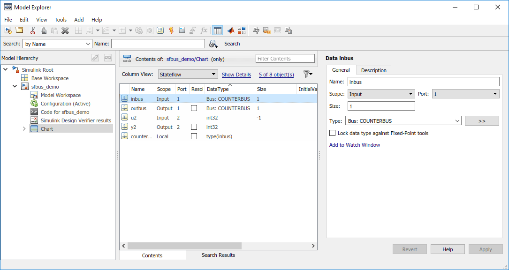Open the Tools menu

click(61, 20)
